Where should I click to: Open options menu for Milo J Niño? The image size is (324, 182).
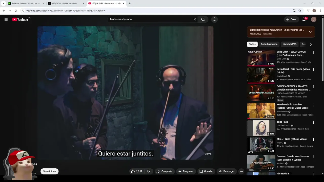(x=313, y=140)
